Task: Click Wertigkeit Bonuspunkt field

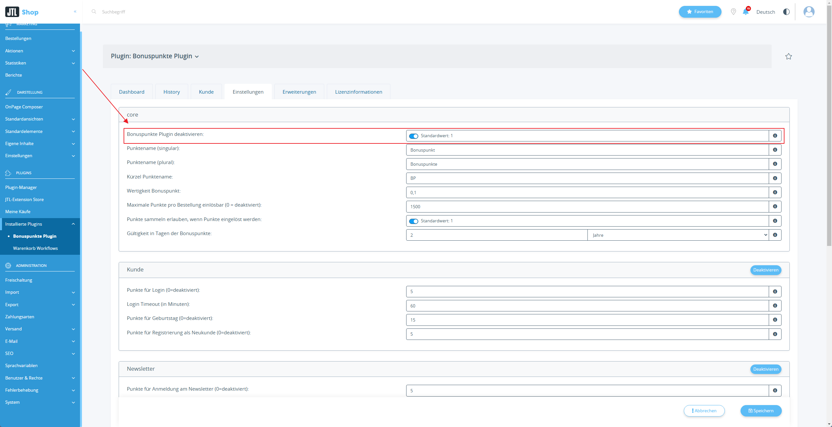Action: coord(587,192)
